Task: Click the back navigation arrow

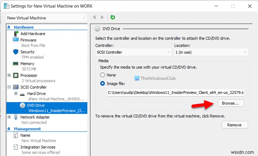Action: 94,17
